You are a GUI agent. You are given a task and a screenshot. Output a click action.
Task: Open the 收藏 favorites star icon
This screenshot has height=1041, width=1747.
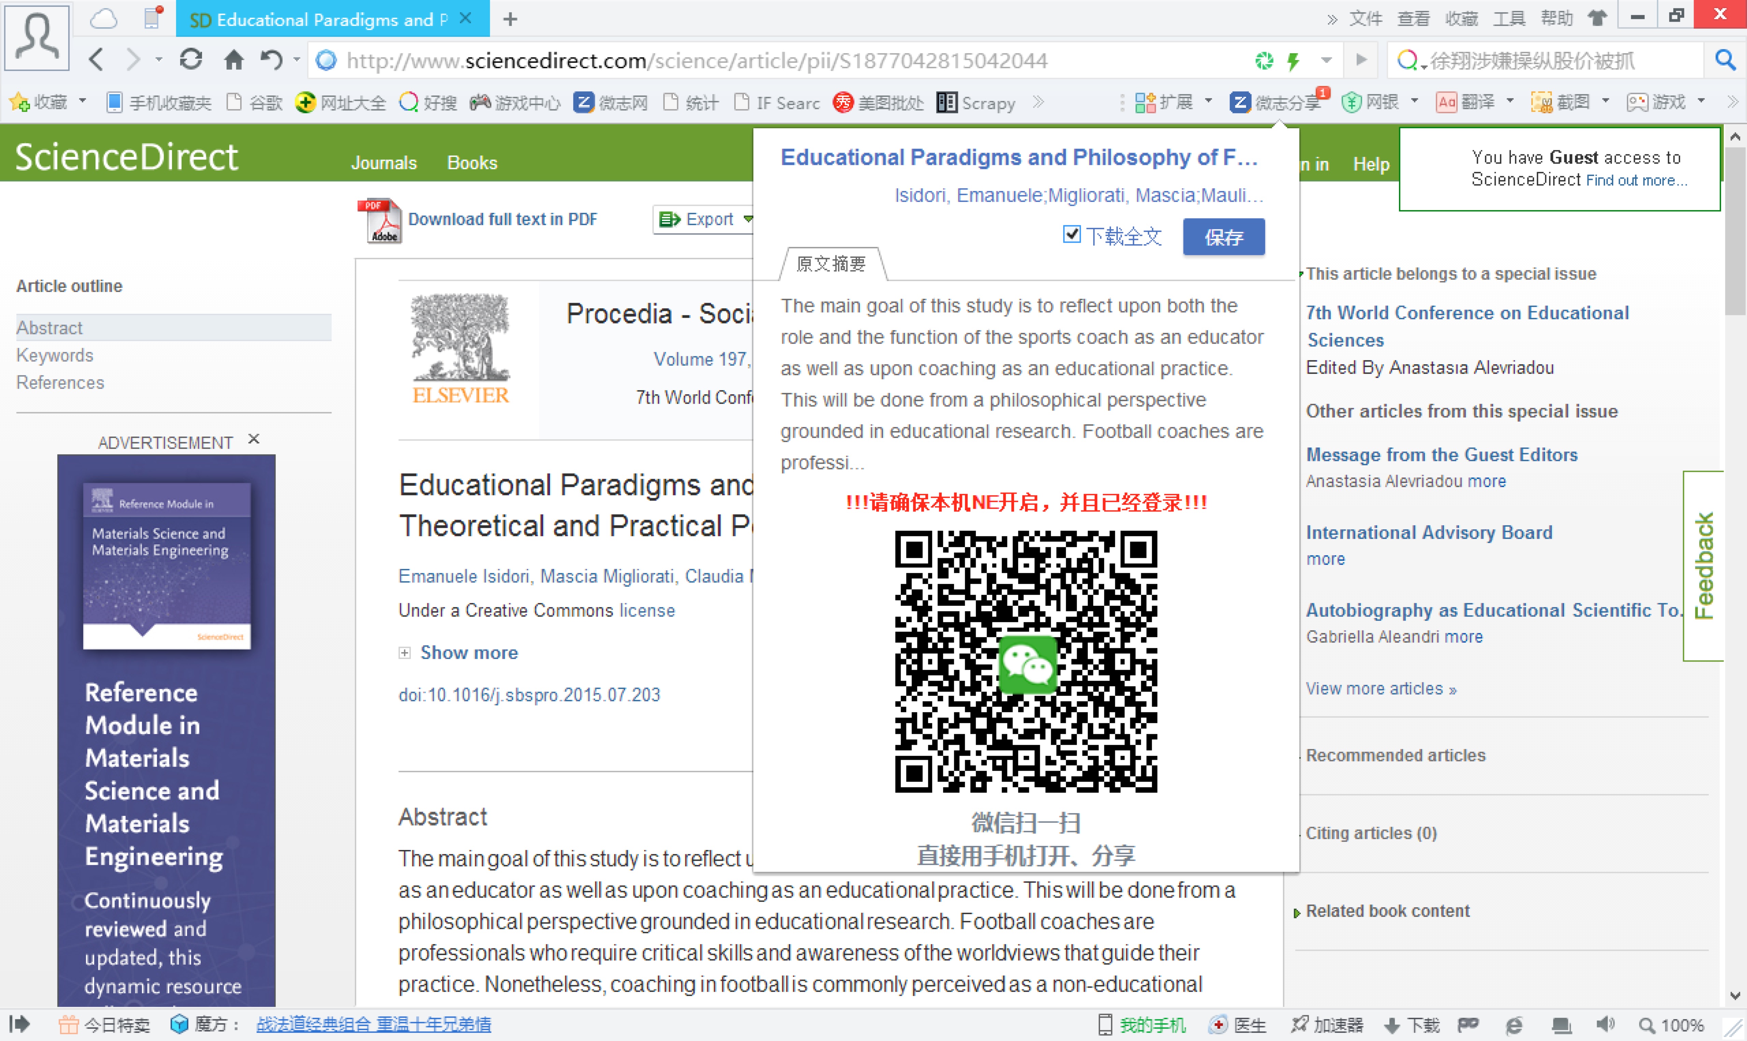(x=20, y=102)
